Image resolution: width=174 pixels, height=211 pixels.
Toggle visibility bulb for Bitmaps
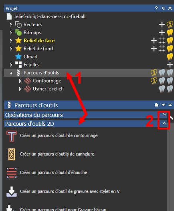click(x=170, y=33)
